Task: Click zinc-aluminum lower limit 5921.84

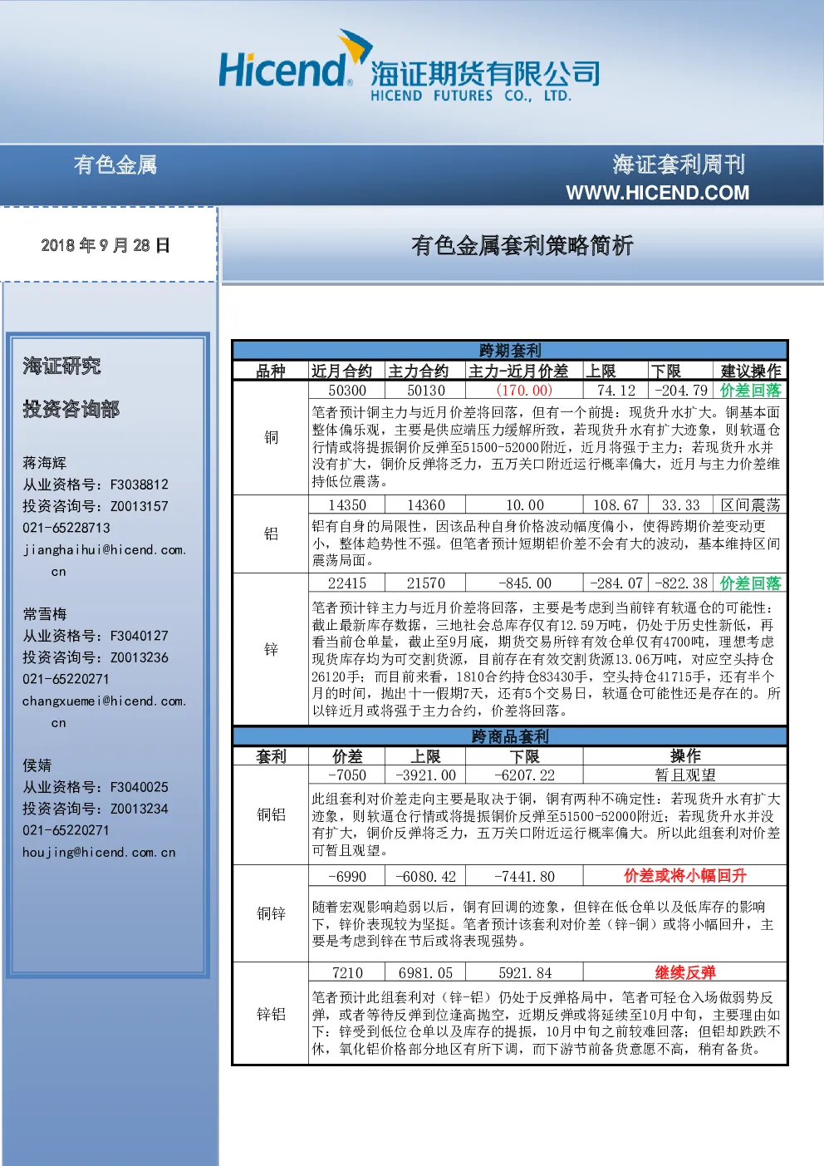Action: coord(525,973)
